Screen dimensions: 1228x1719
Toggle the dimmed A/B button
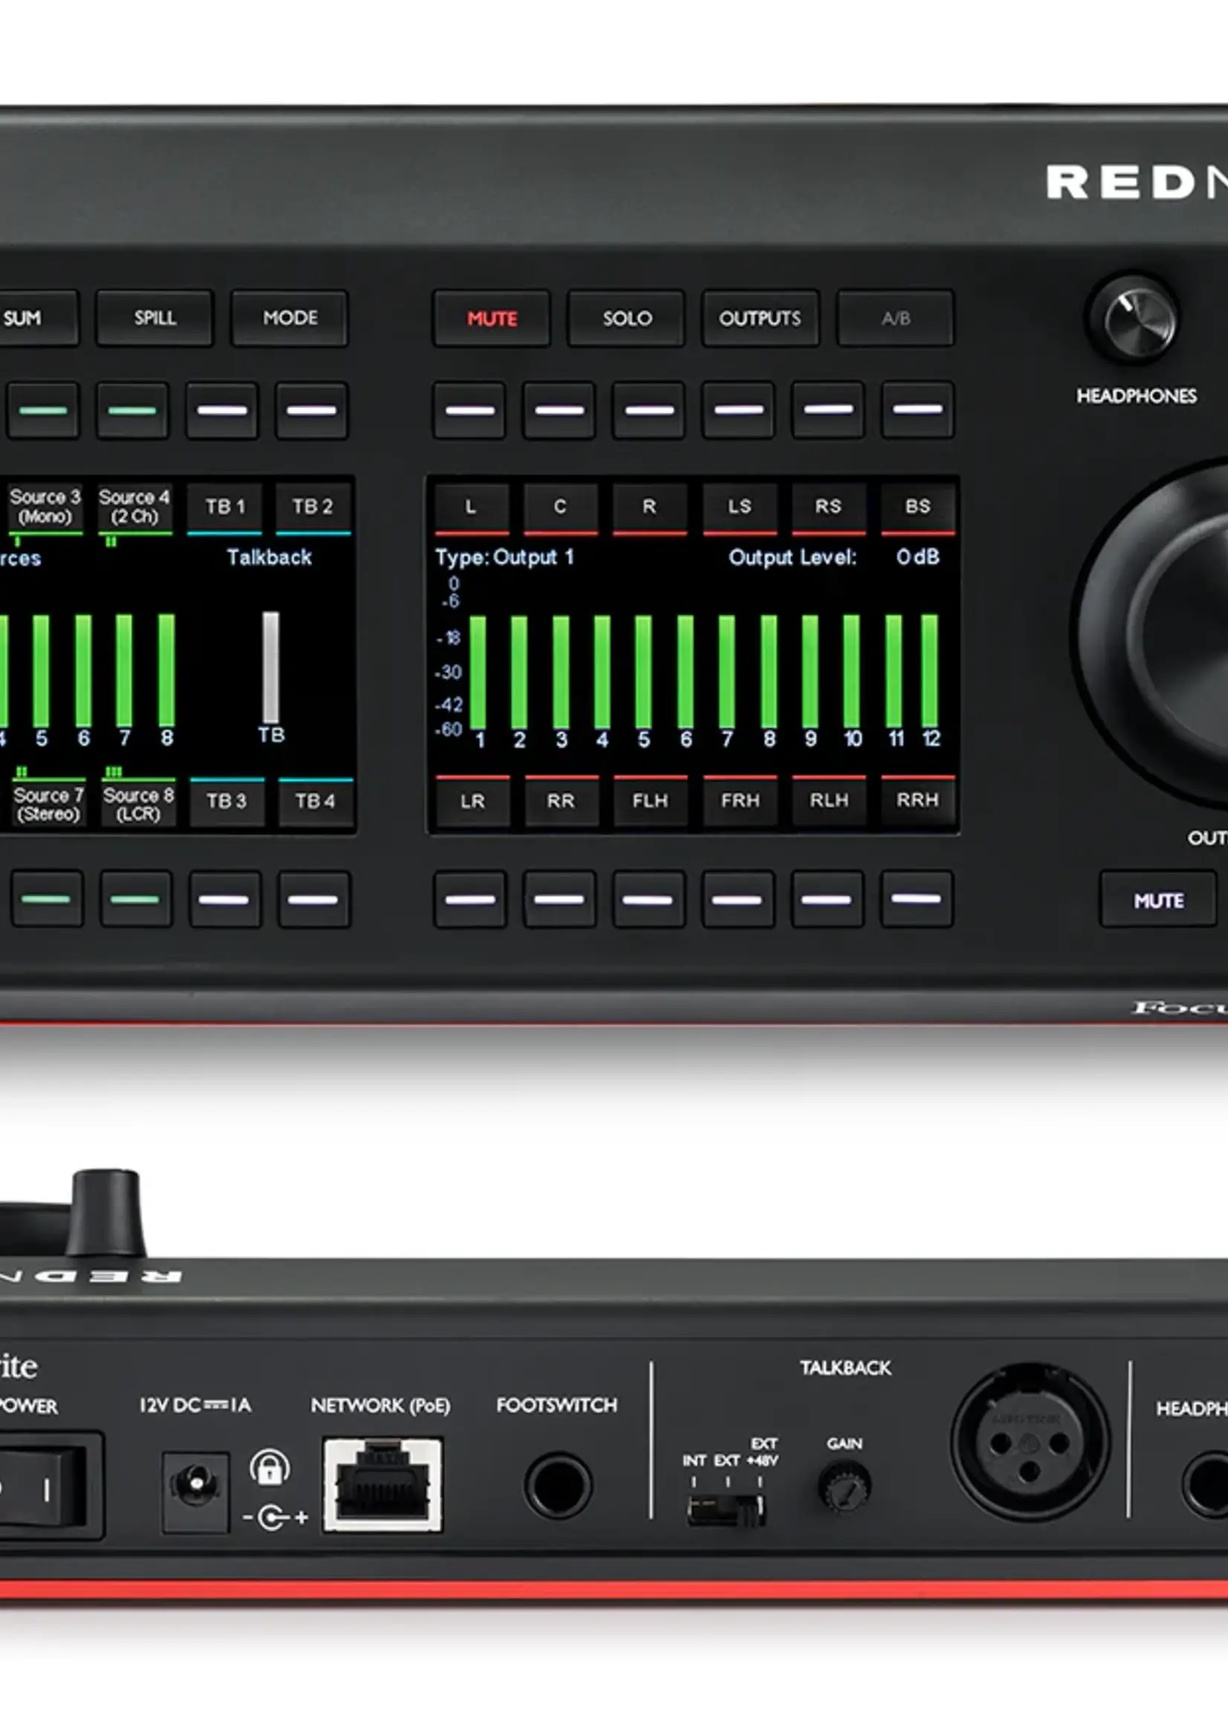click(x=895, y=318)
